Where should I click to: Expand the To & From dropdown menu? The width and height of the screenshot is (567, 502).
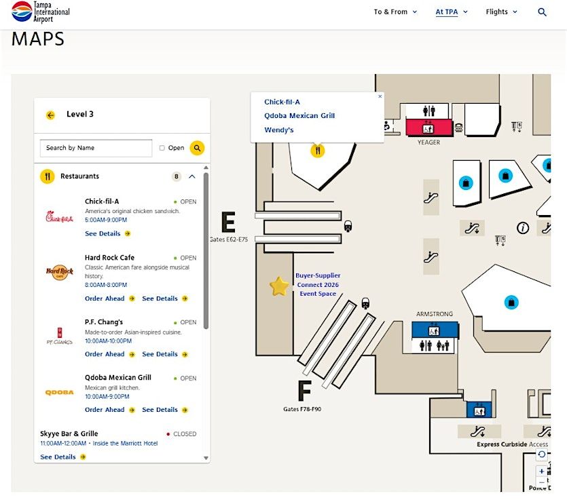tap(395, 12)
